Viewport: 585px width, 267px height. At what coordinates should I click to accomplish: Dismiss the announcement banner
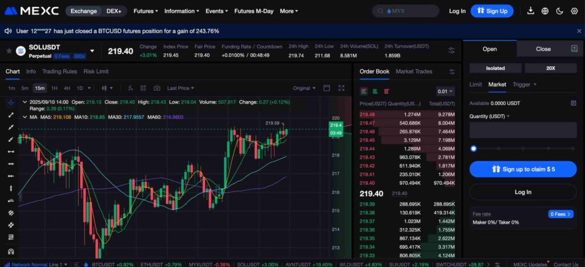(x=579, y=31)
